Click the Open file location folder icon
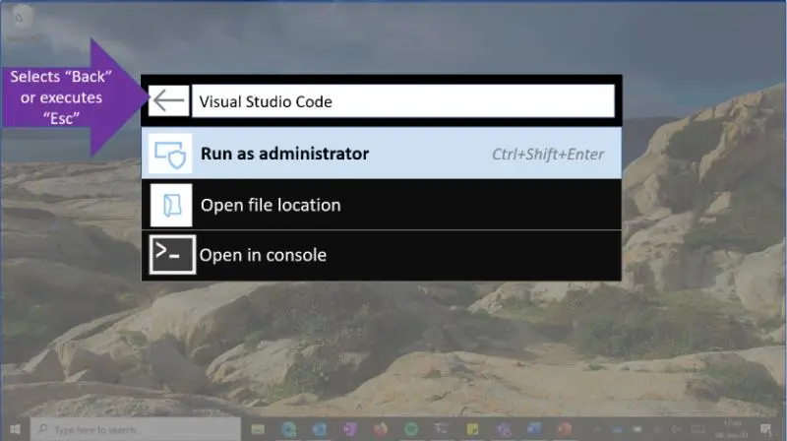The width and height of the screenshot is (787, 441). tap(170, 205)
